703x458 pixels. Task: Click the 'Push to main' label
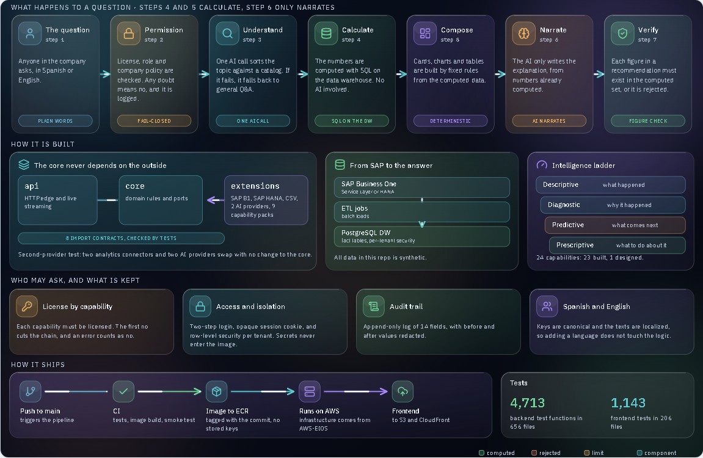pyautogui.click(x=40, y=411)
